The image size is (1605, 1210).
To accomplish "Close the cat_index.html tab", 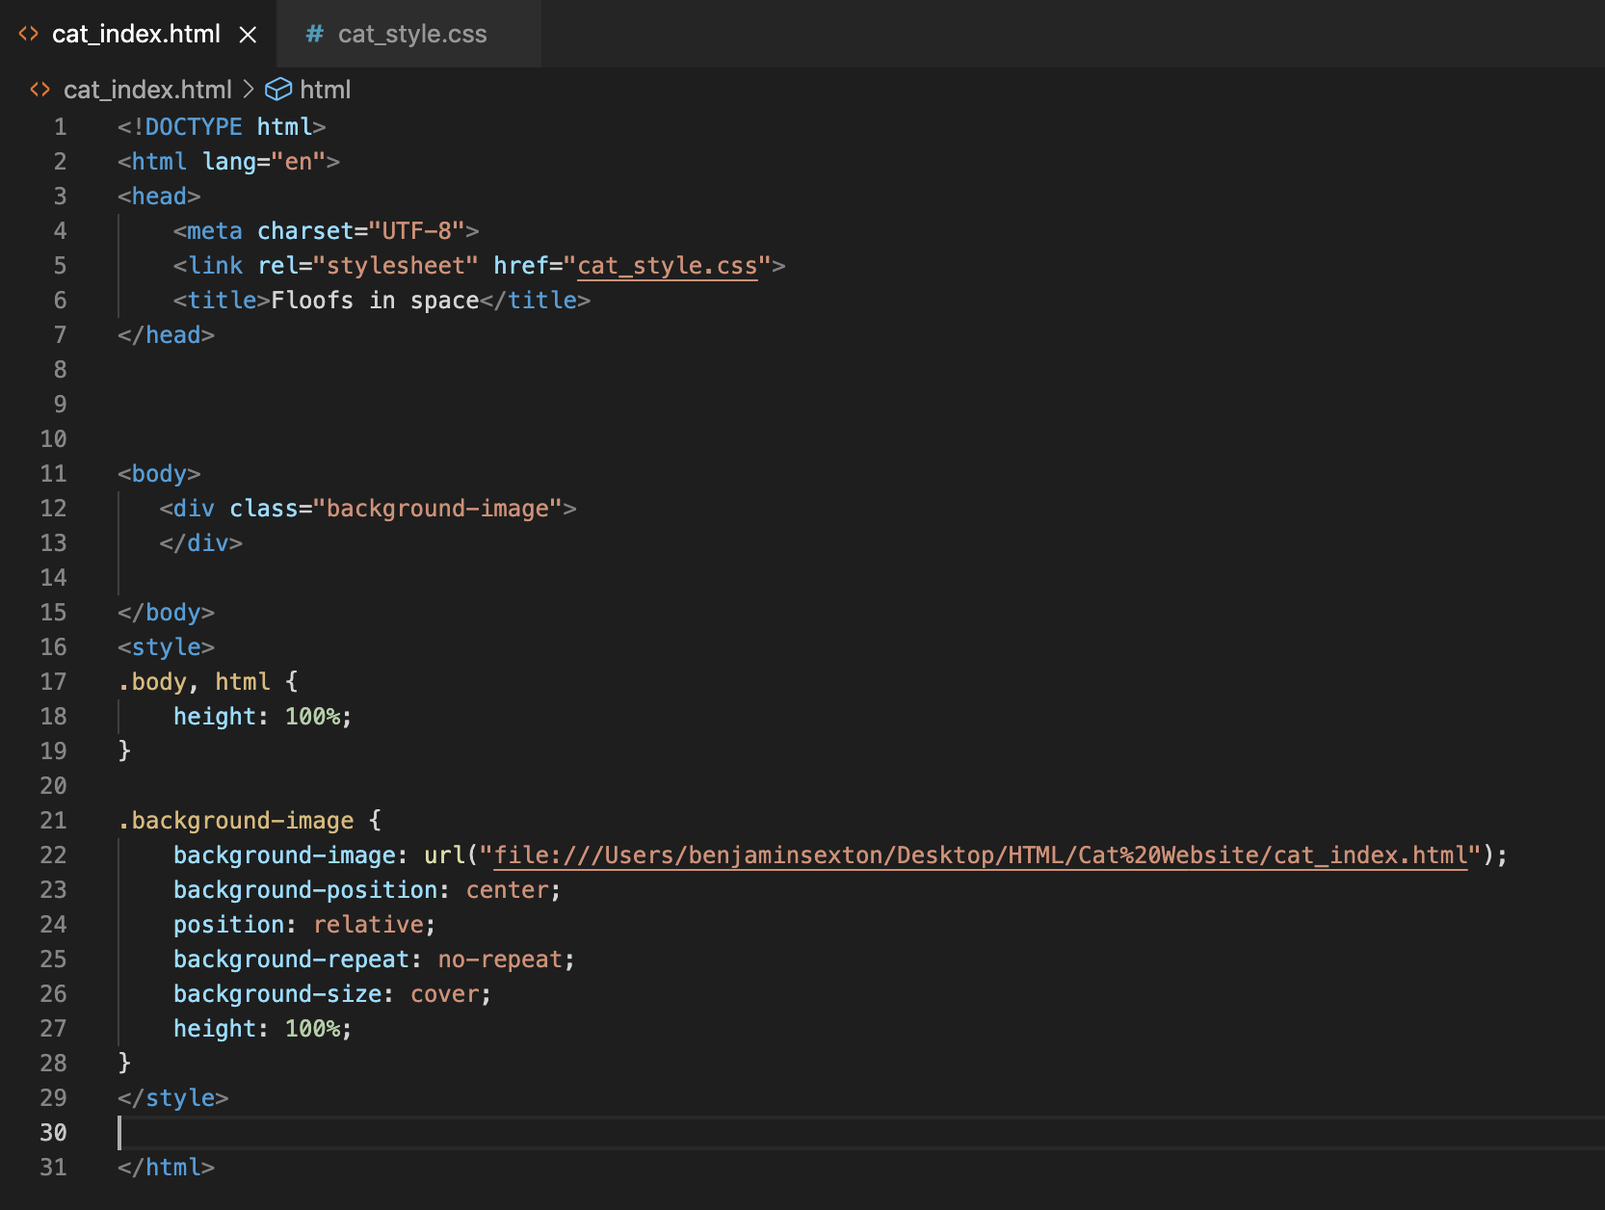I will tap(249, 34).
